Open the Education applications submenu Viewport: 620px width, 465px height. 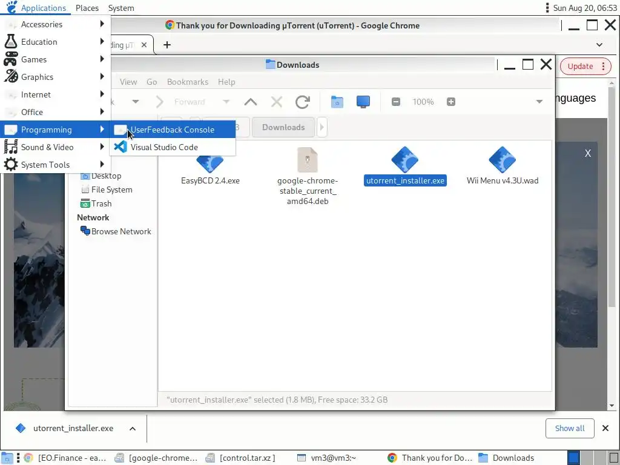[55, 42]
